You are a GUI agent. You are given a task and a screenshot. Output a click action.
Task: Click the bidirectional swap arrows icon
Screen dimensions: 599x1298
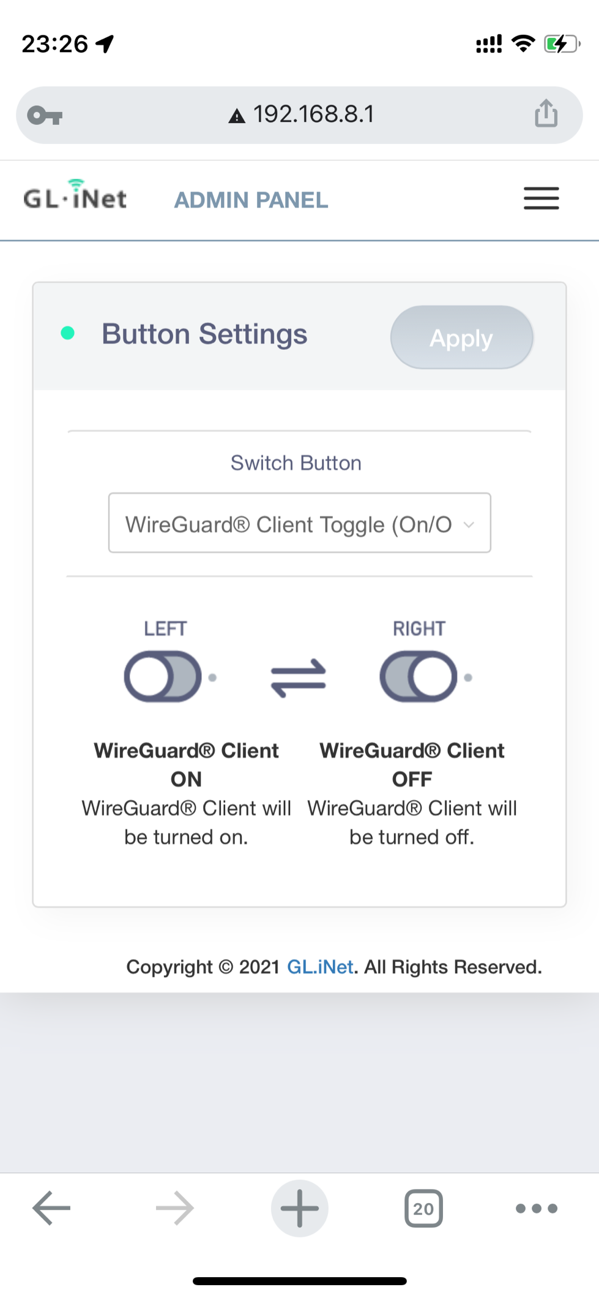[x=299, y=677]
